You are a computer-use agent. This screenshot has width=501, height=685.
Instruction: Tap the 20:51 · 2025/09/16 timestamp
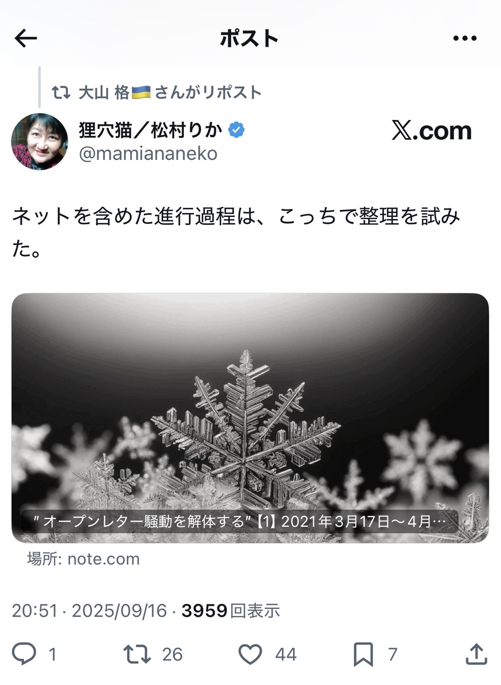coord(90,611)
